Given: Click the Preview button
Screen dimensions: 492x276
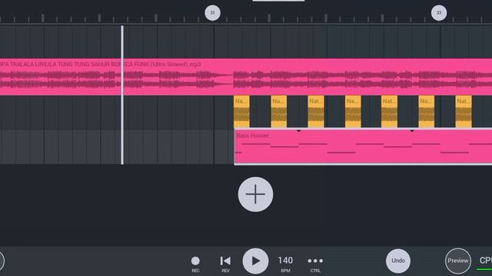Looking at the screenshot, I should click(458, 261).
